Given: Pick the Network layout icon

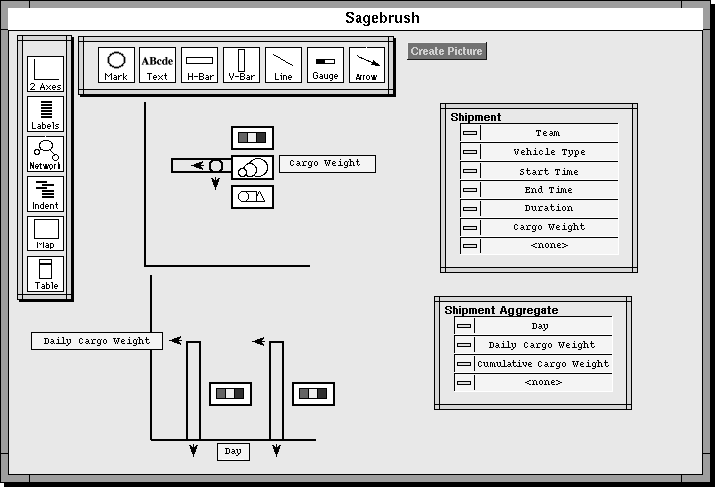Looking at the screenshot, I should click(45, 154).
